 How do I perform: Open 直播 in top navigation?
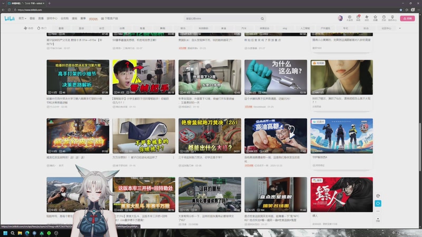(x=41, y=18)
